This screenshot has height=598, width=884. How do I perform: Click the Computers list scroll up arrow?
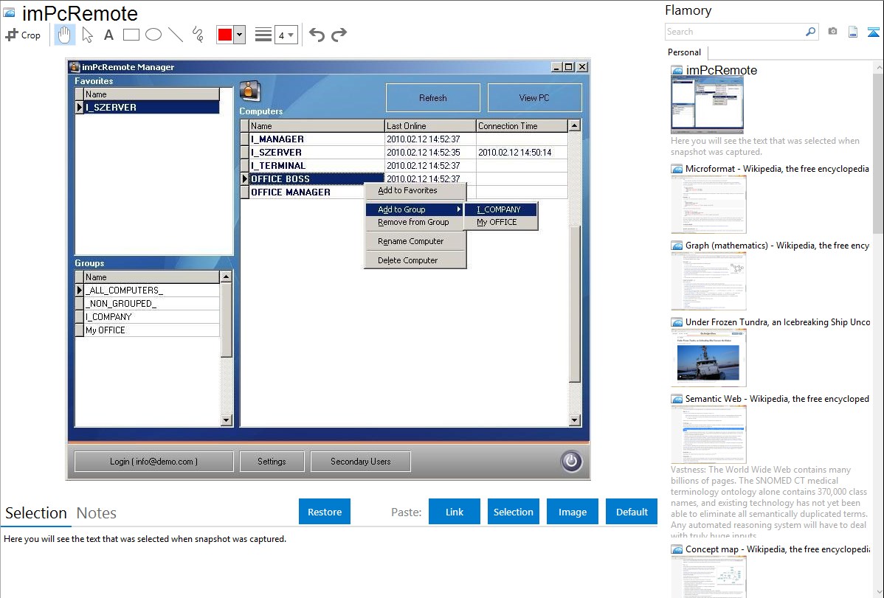coord(575,125)
